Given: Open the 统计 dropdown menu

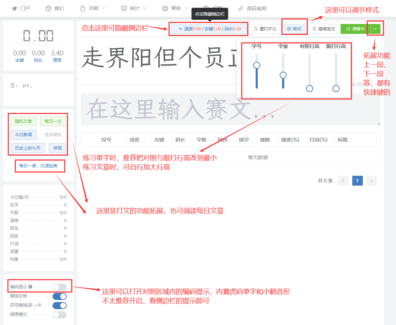Looking at the screenshot, I should coord(134,8).
